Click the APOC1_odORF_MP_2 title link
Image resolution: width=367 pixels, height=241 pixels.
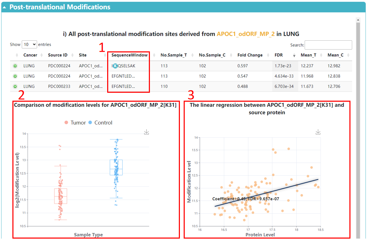[245, 34]
